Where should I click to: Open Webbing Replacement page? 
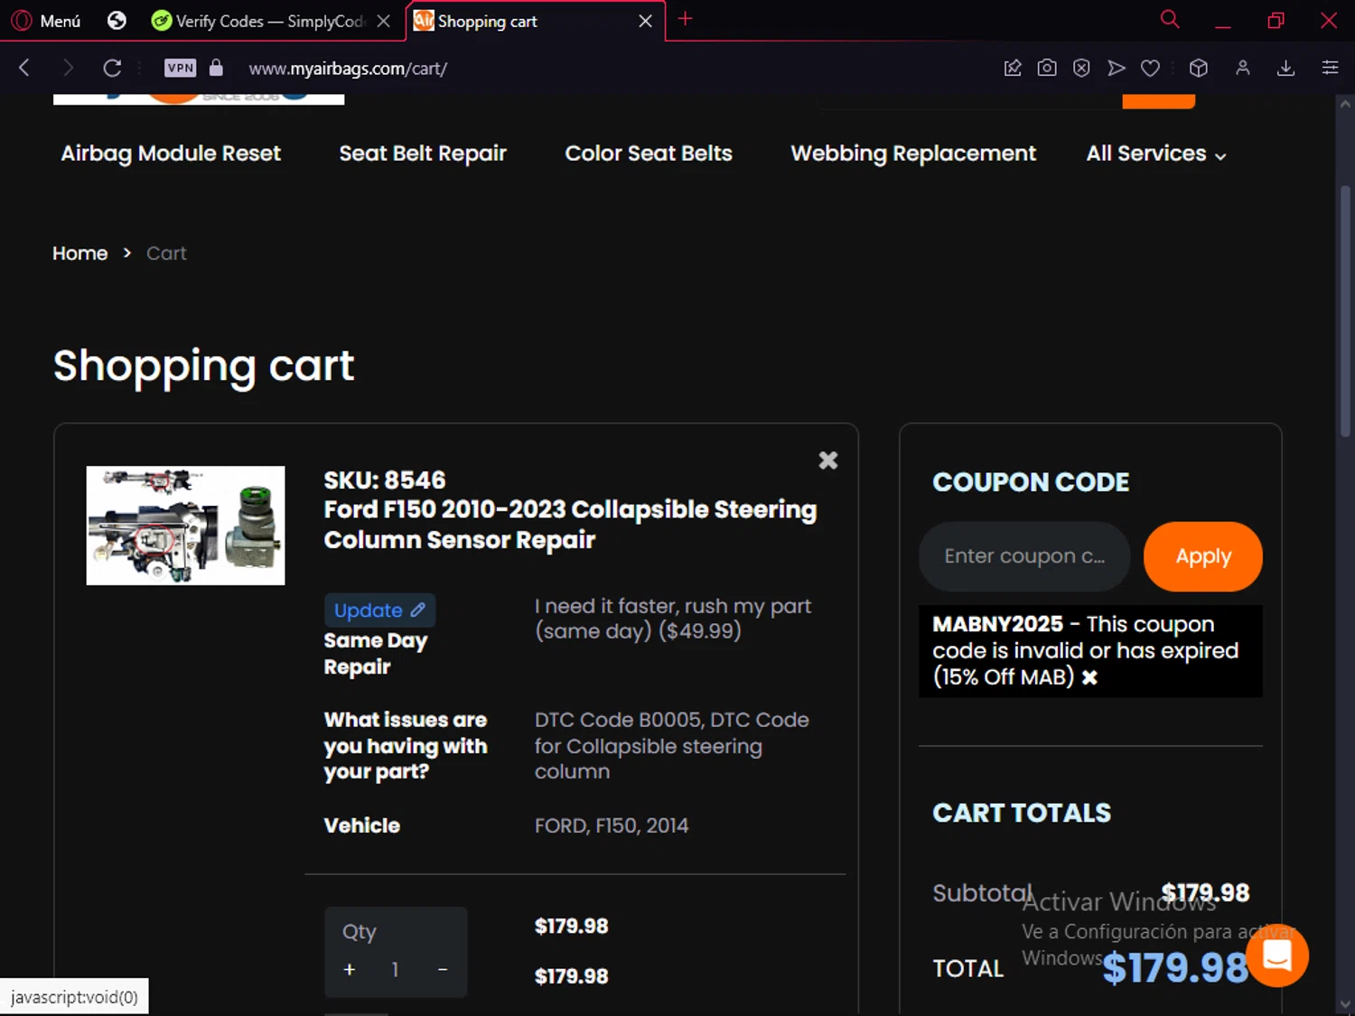[x=913, y=154]
